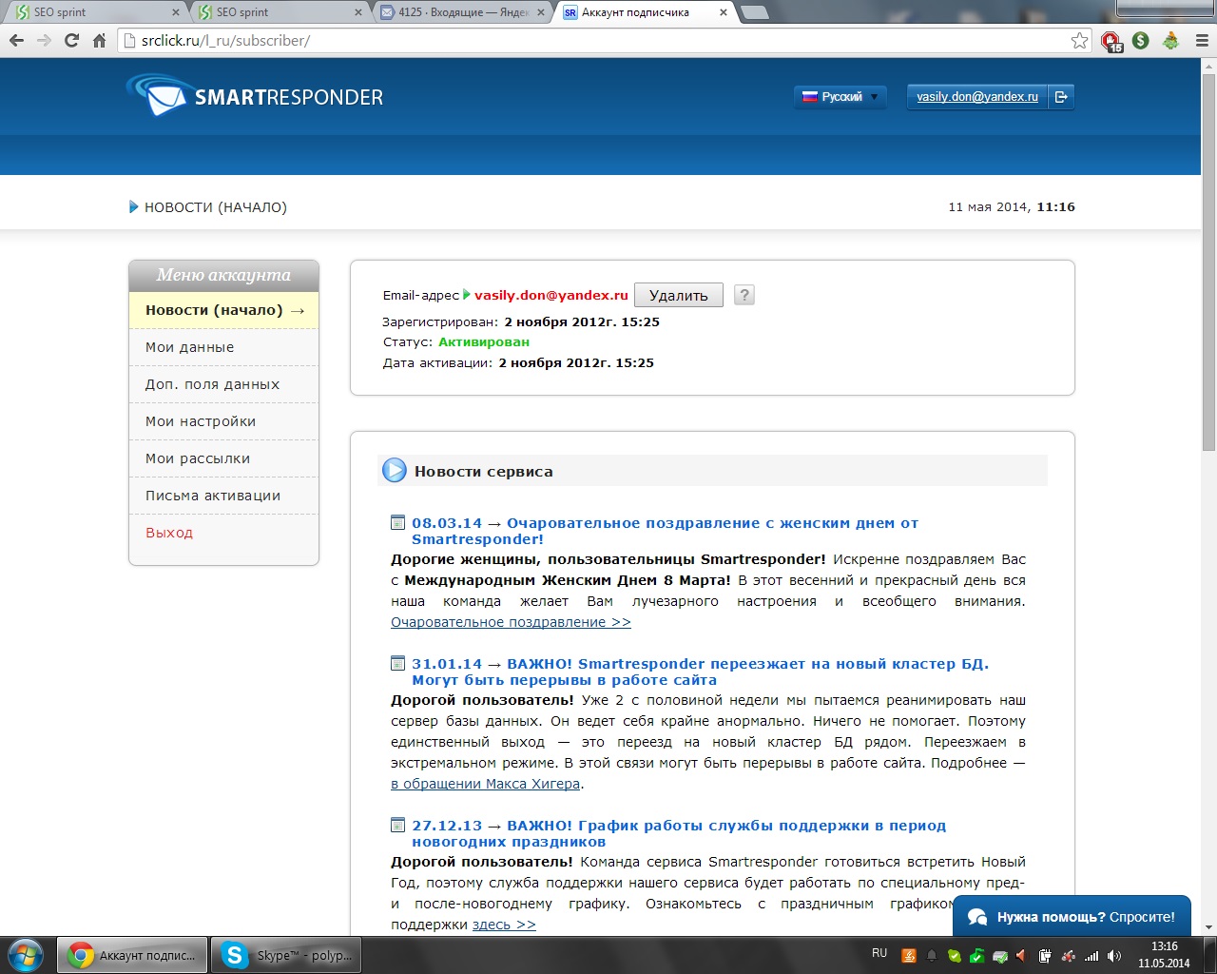The height and width of the screenshot is (974, 1217).
Task: Click the bell tray icon
Action: point(932,956)
